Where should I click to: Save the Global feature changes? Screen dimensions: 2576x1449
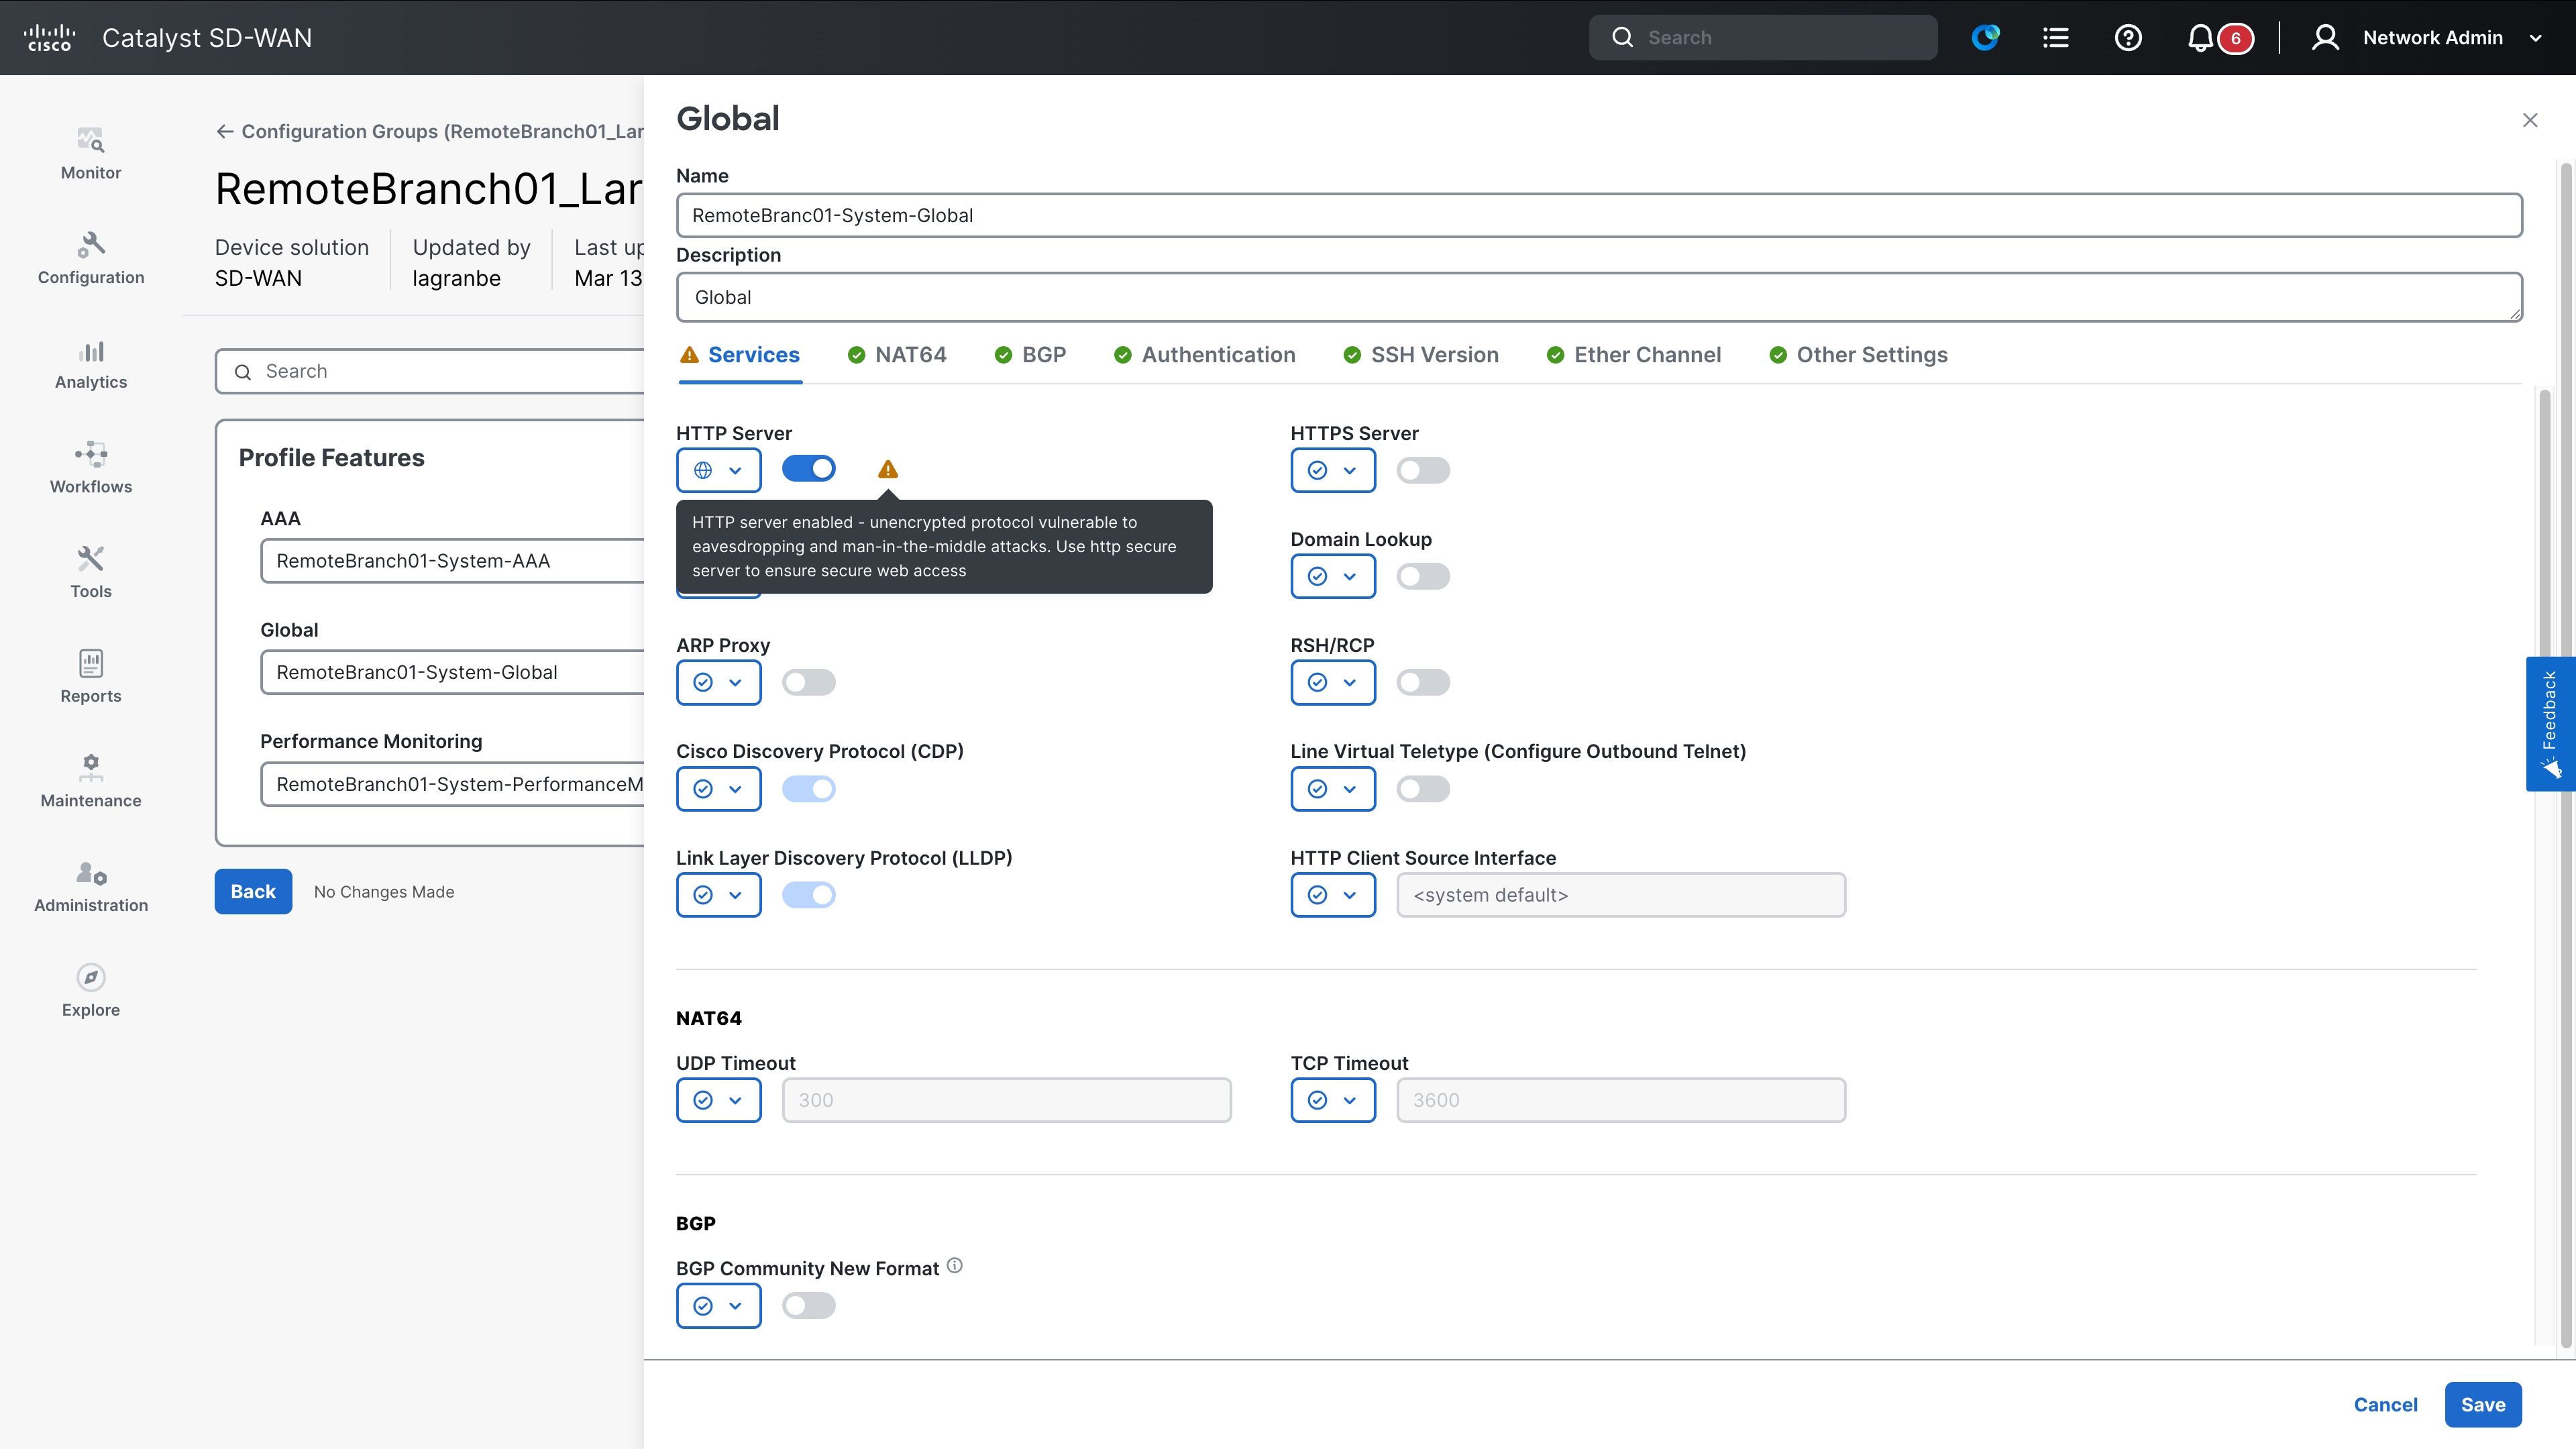click(x=2483, y=1404)
